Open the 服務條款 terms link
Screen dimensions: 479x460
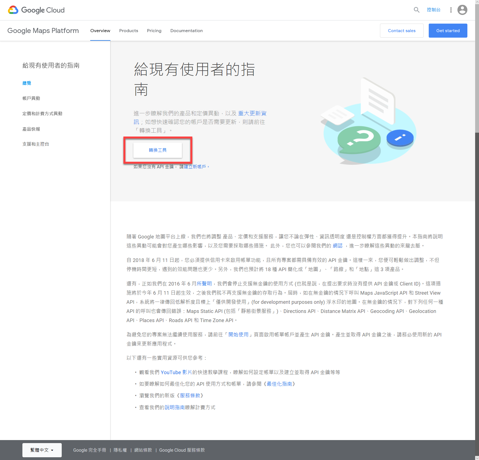pos(190,395)
